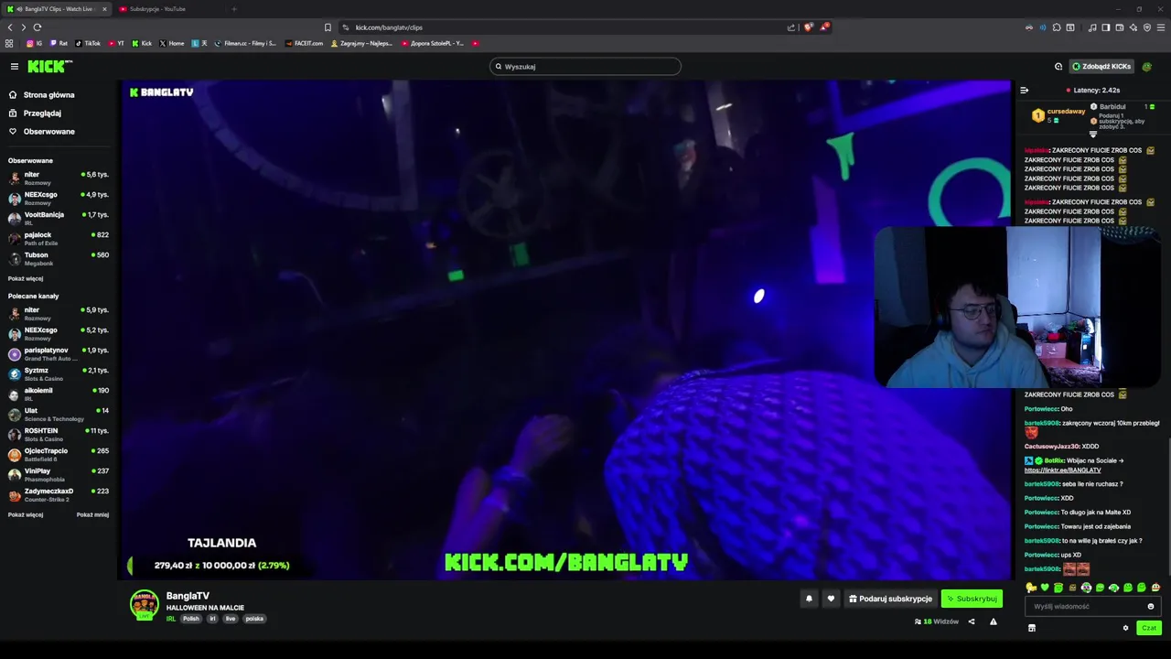Click Zdobądź KICKs button
Screen dimensions: 1171x659
[1101, 66]
